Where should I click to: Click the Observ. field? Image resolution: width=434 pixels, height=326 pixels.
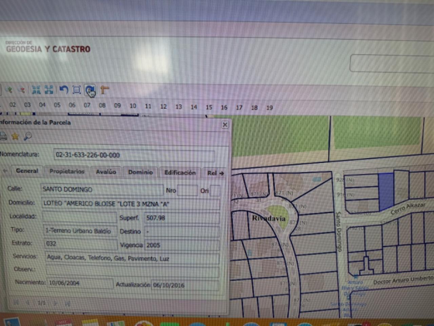(132, 271)
